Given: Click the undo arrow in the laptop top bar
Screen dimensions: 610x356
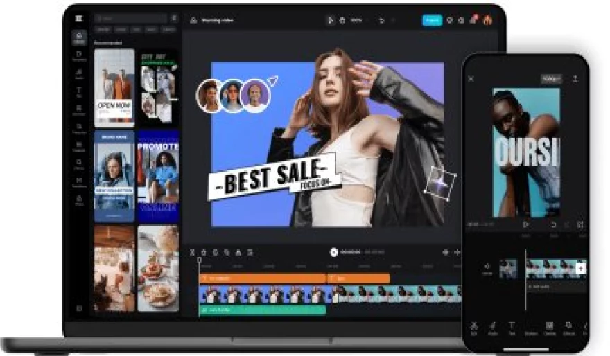Looking at the screenshot, I should click(382, 20).
